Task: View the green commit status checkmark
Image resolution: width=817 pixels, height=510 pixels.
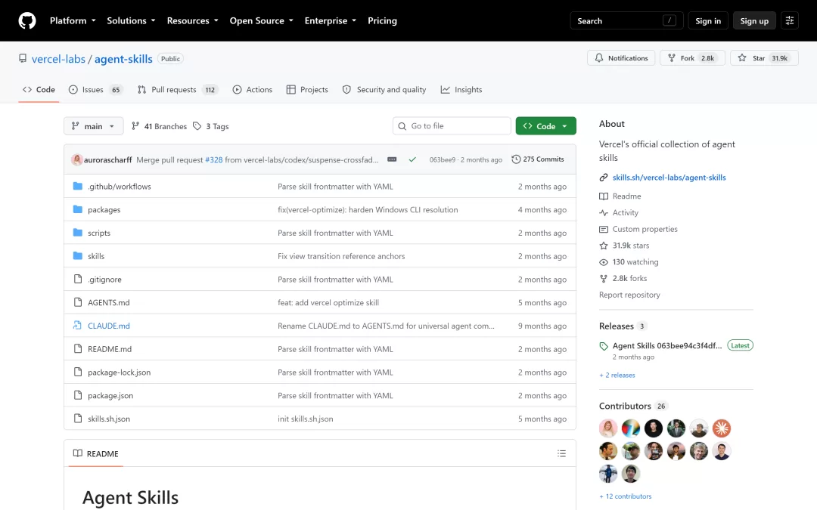Action: tap(412, 159)
